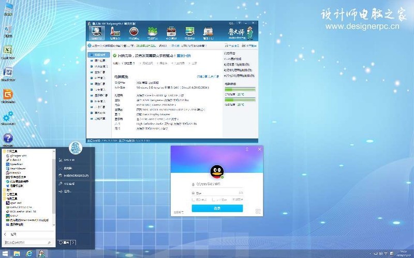Expand the power options arrow beside restart
414x258 pixels.
73,242
